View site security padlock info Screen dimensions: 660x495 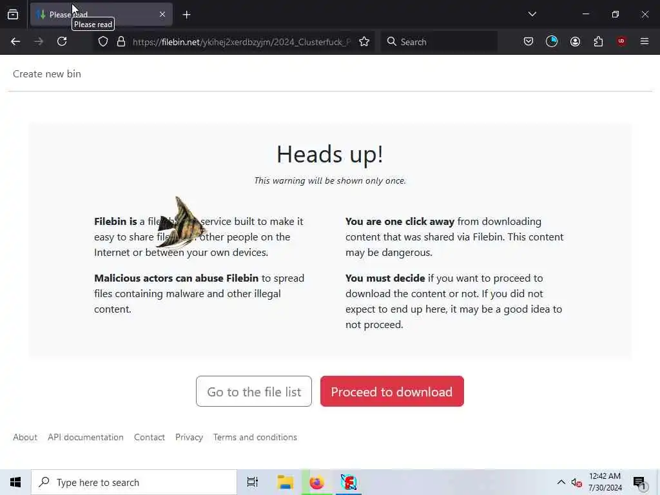[x=121, y=42]
